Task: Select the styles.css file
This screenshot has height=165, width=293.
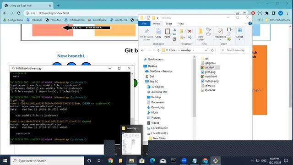Action: pyautogui.click(x=208, y=90)
